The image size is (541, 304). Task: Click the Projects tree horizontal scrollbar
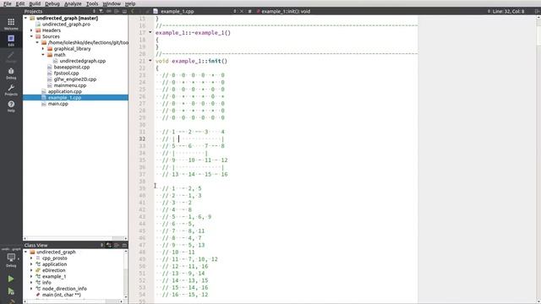point(75,238)
